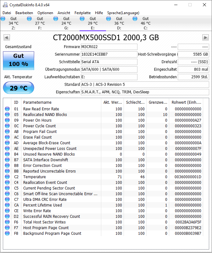Click the Drehzahl value (SSD)
This screenshot has height=253, width=212.
193,62
